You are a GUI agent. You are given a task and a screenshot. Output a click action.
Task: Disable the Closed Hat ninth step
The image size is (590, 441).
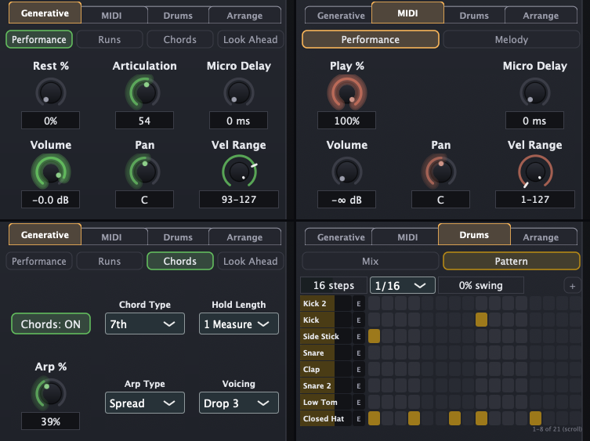(481, 418)
